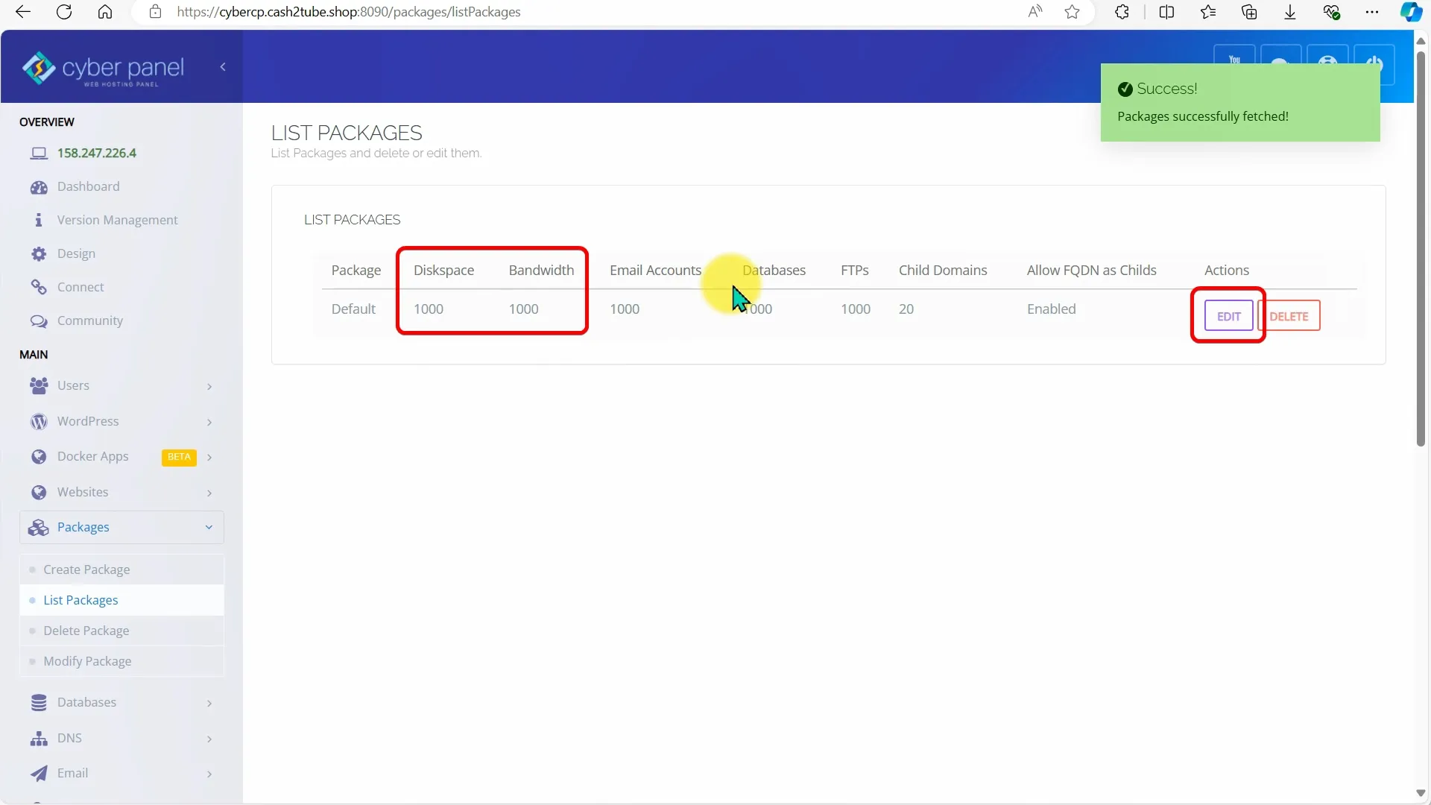1431x805 pixels.
Task: Click the Databases stack icon
Action: [x=39, y=703]
